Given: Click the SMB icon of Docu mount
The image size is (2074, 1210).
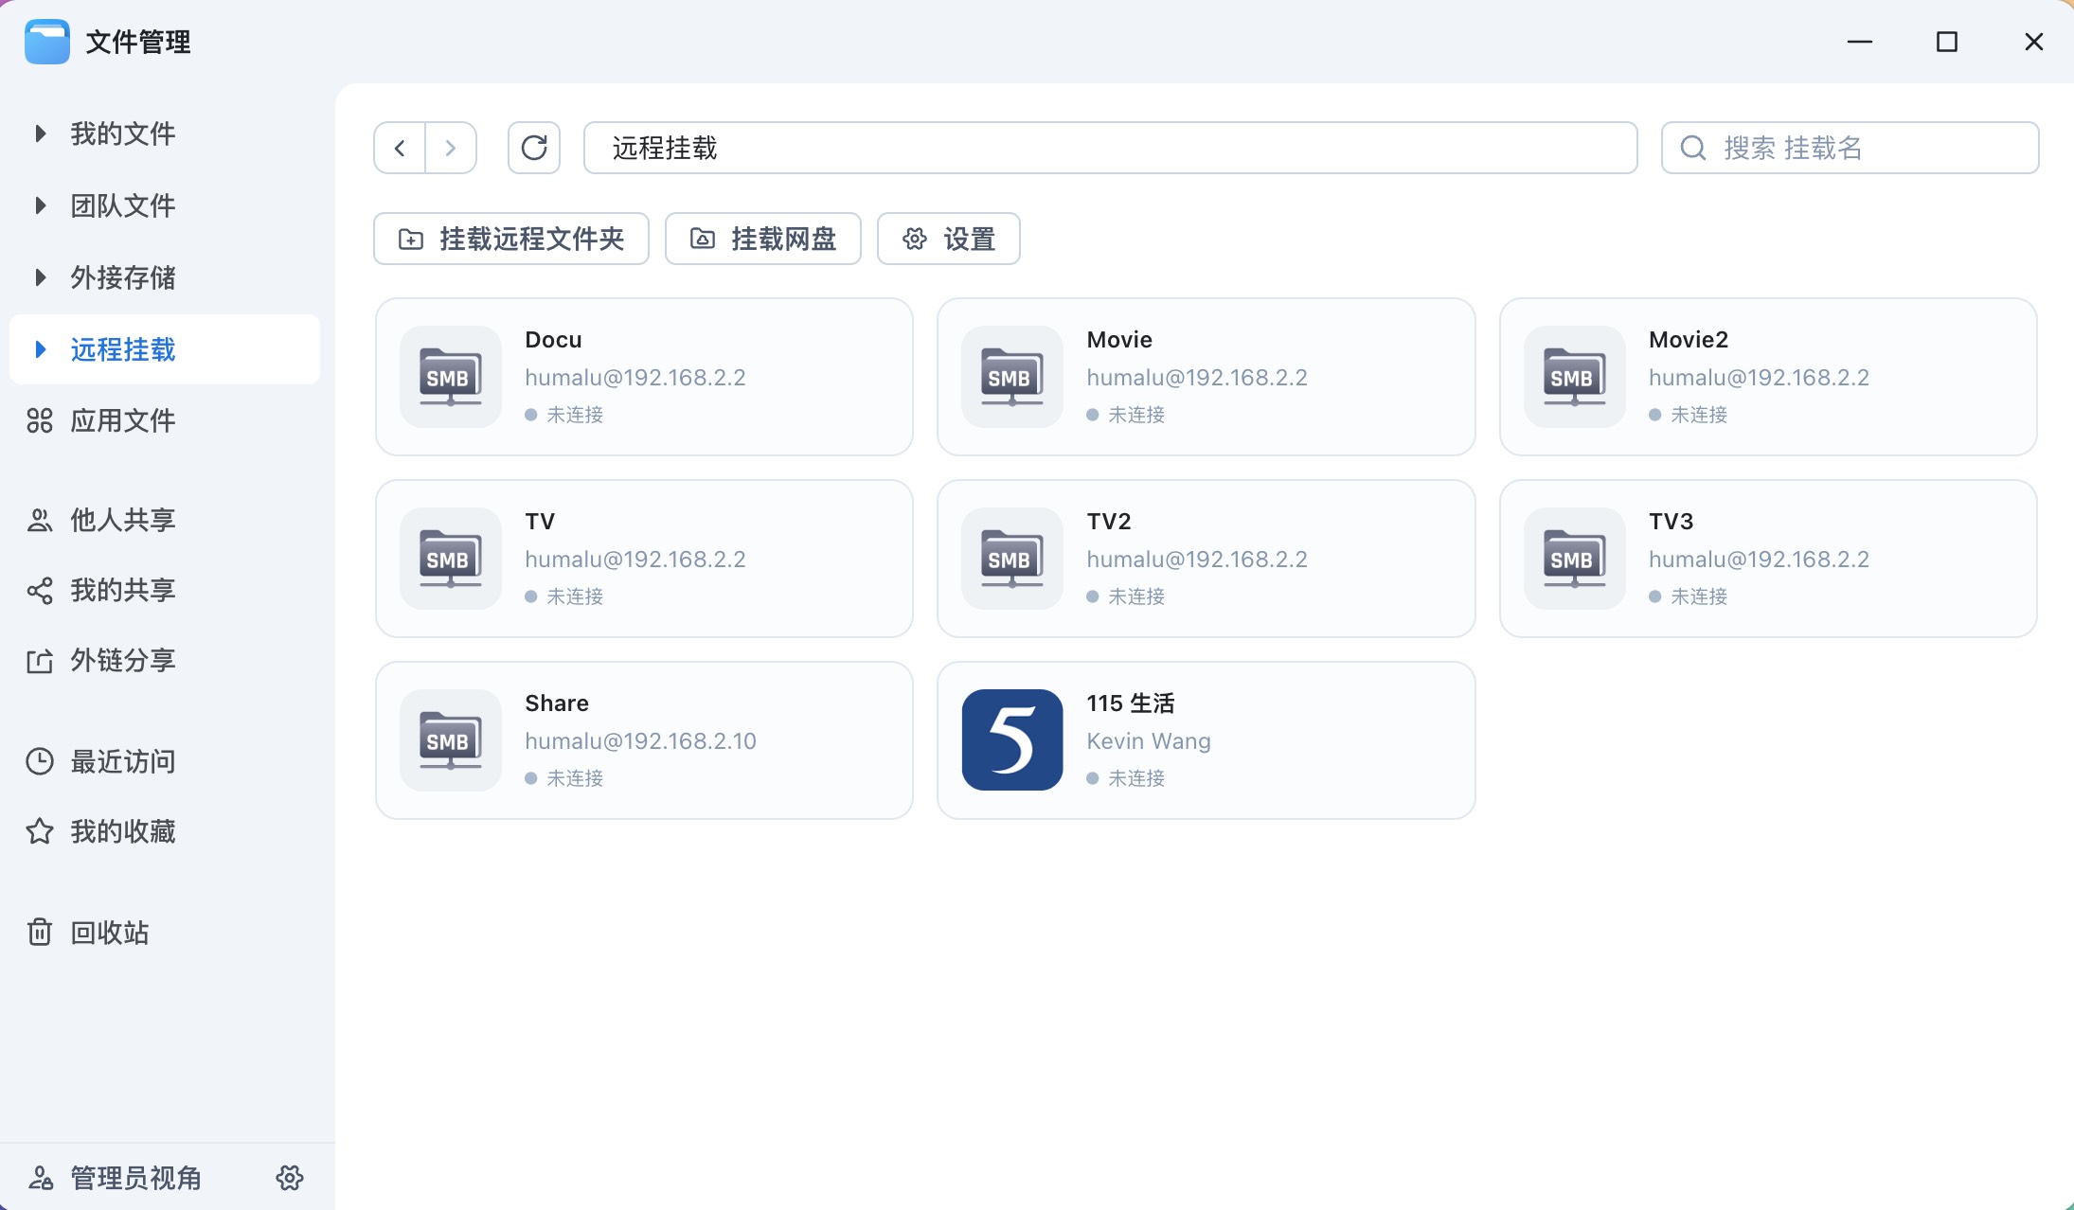Looking at the screenshot, I should [450, 377].
